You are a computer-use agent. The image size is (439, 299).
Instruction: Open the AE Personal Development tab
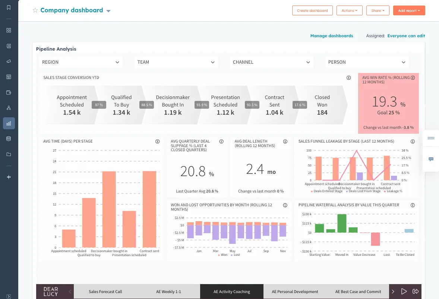point(295,291)
